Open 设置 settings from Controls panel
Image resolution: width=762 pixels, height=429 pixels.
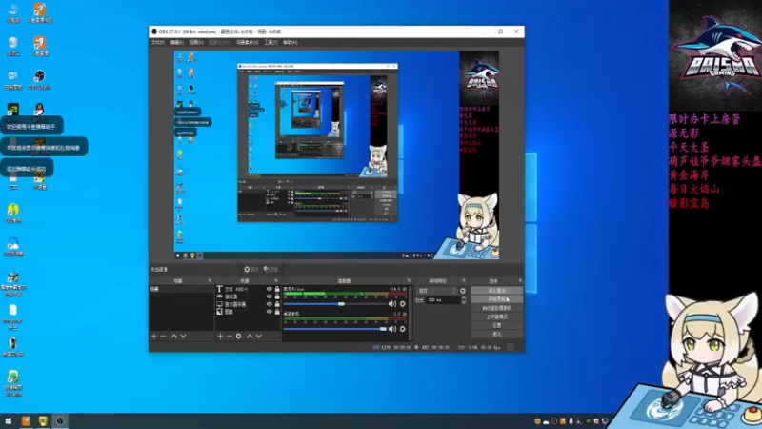[496, 325]
